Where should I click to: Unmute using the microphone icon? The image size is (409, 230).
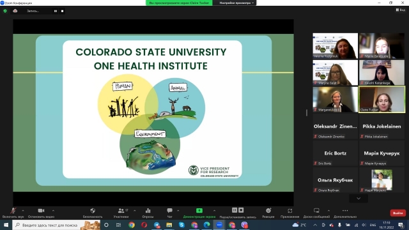coord(13,210)
